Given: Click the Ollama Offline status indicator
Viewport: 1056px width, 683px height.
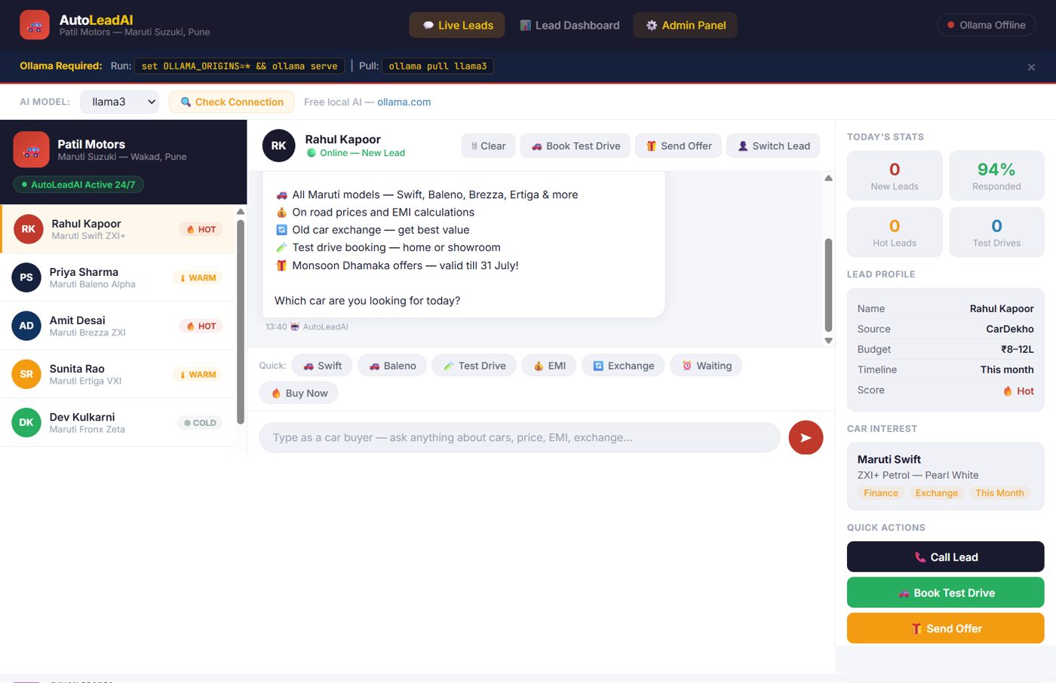Looking at the screenshot, I should [x=987, y=25].
